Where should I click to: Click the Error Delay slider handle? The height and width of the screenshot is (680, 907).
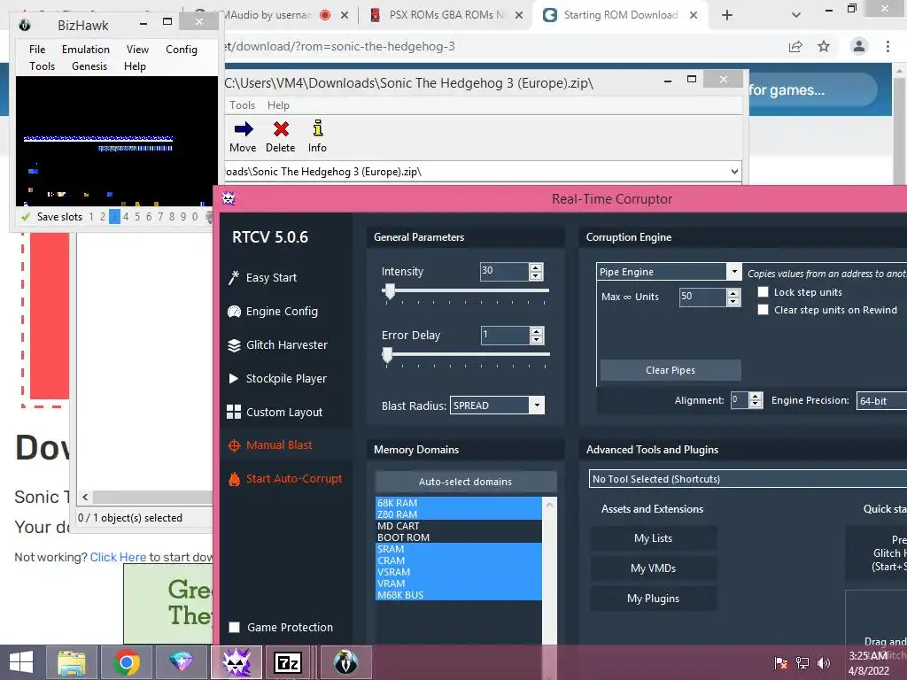[x=388, y=355]
